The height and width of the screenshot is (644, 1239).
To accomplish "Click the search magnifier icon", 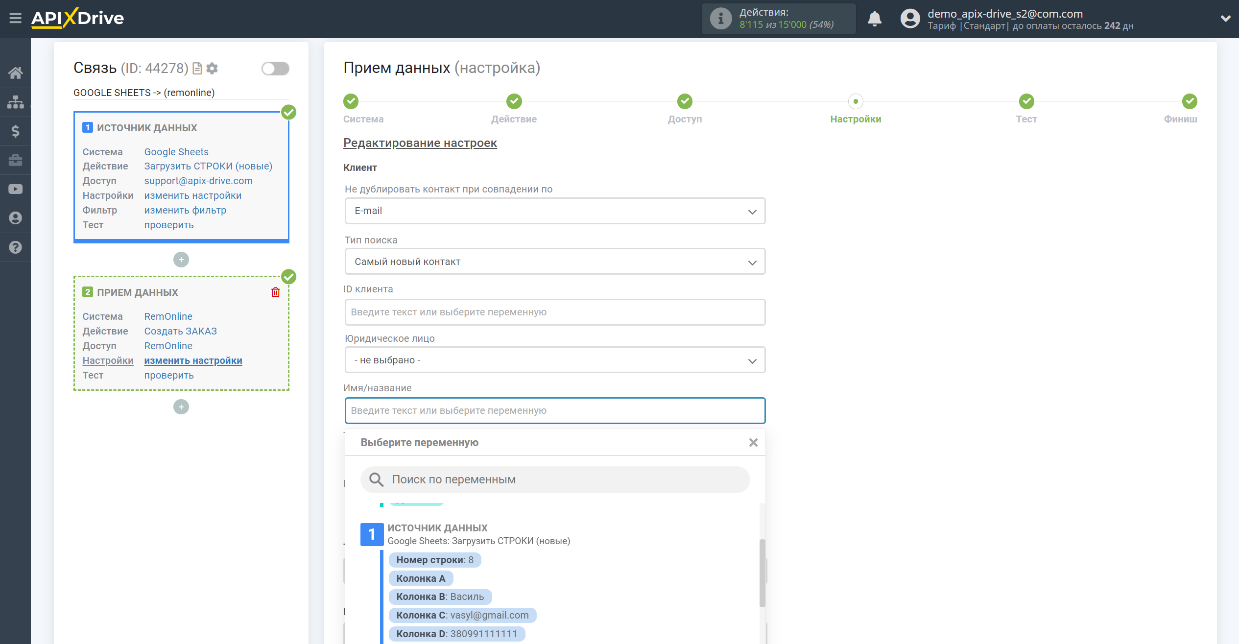I will pyautogui.click(x=376, y=479).
